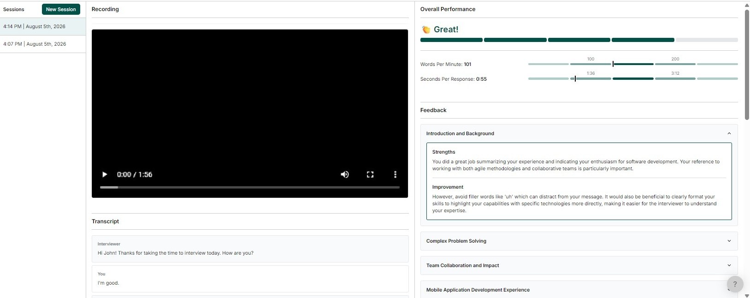Click the Interviewer greeting transcript entry
This screenshot has width=750, height=298.
250,249
